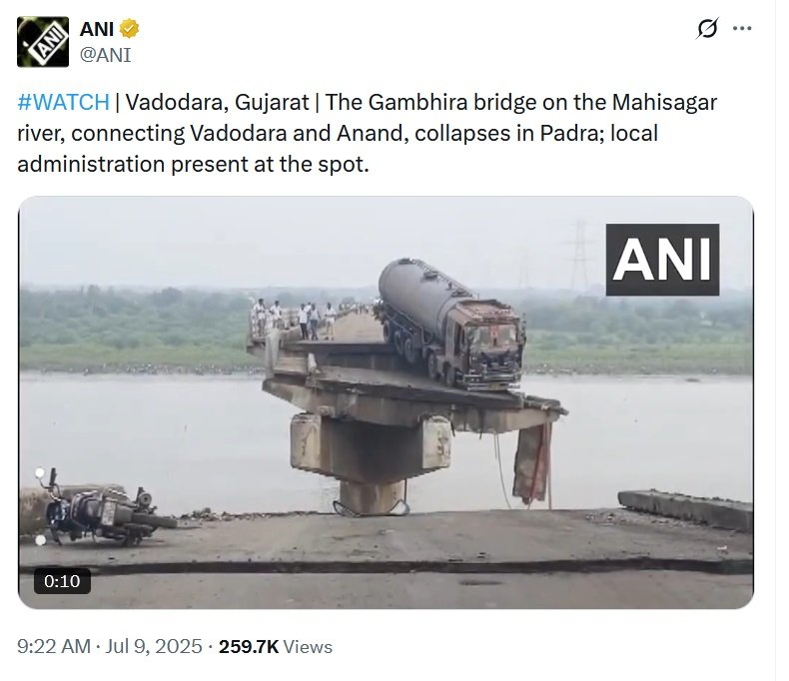Open the 259.7K view count
Image resolution: width=789 pixels, height=681 pixels.
[249, 646]
